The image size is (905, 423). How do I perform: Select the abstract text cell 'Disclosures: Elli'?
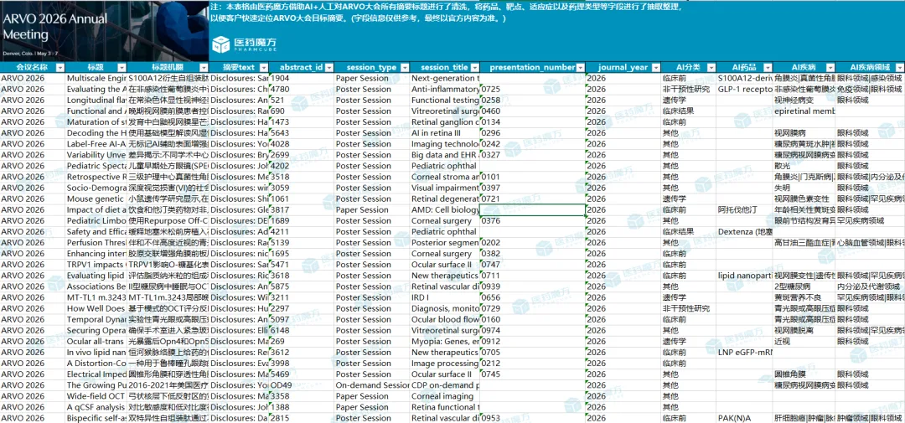click(x=239, y=331)
